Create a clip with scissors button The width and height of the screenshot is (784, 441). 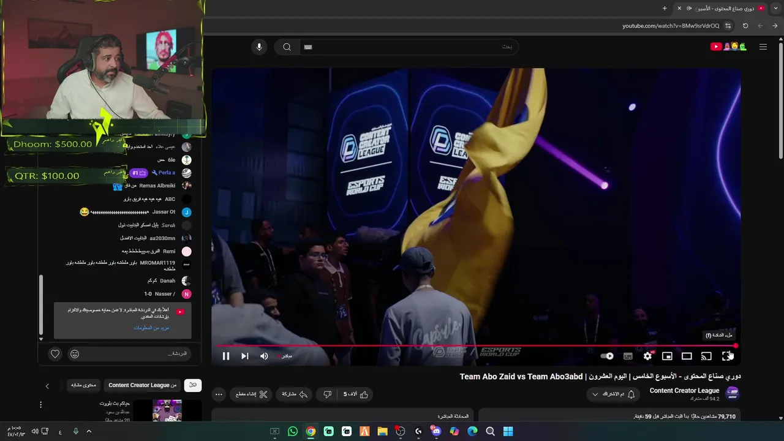pyautogui.click(x=252, y=394)
